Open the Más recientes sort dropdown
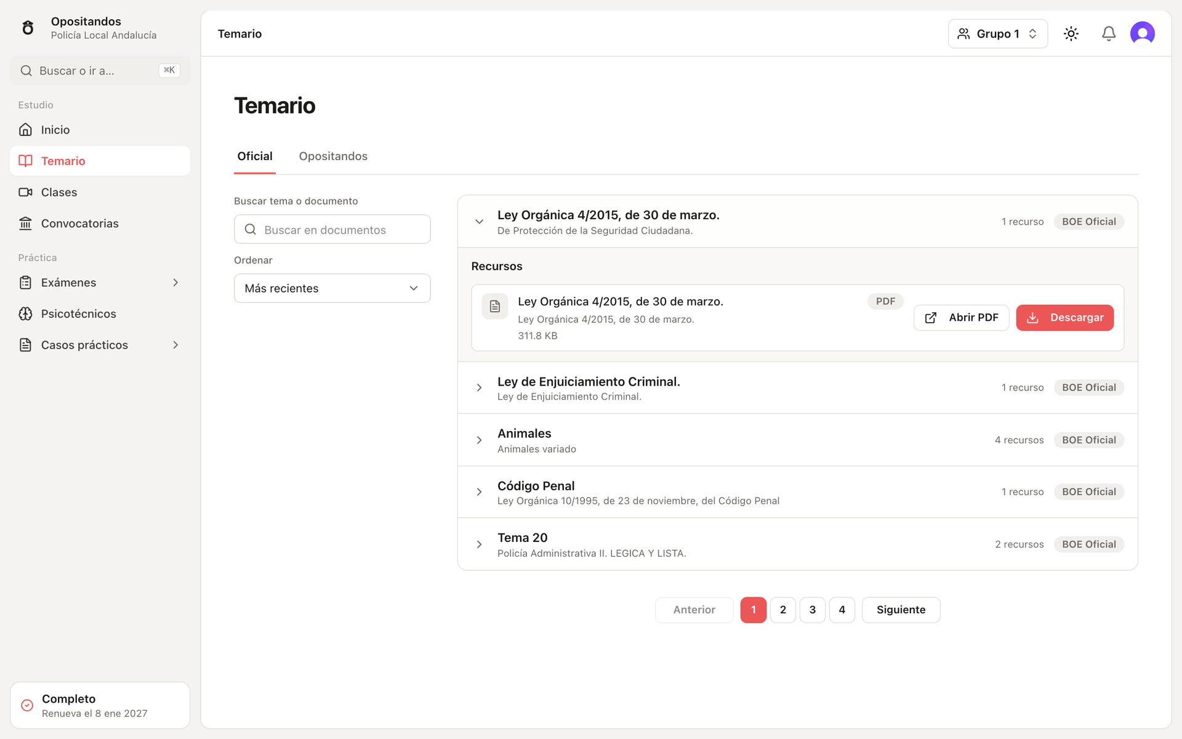Image resolution: width=1182 pixels, height=739 pixels. pyautogui.click(x=332, y=288)
